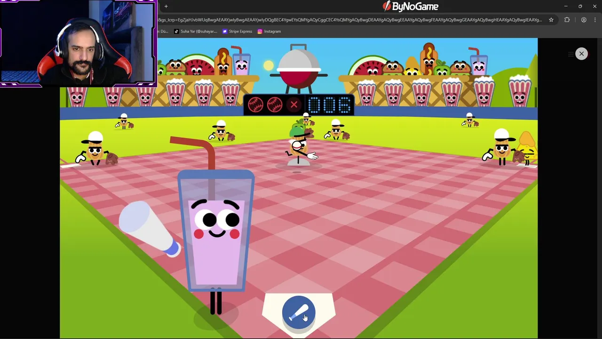Image resolution: width=602 pixels, height=339 pixels.
Task: Open the Chrome profile menu
Action: click(584, 20)
